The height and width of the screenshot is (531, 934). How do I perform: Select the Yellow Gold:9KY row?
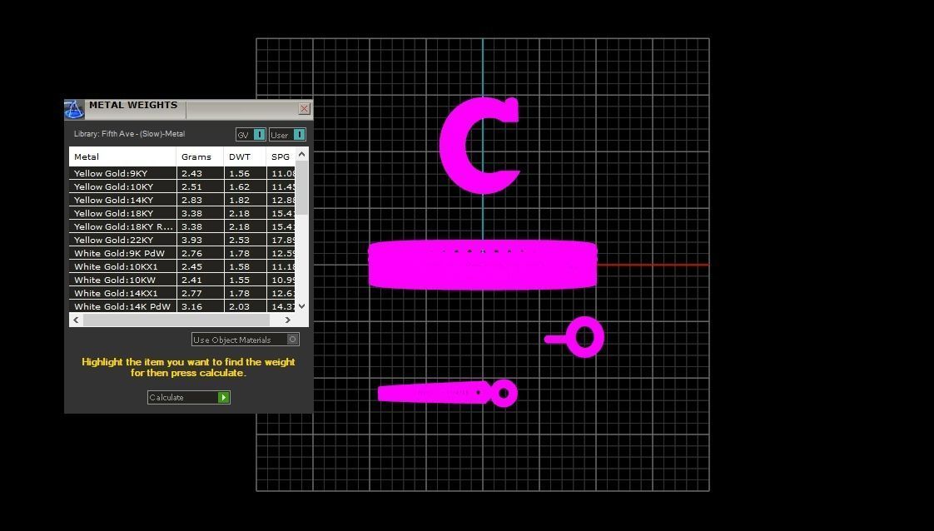pyautogui.click(x=182, y=173)
